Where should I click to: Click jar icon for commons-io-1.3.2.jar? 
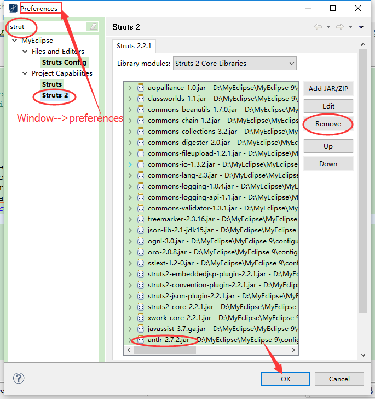(x=141, y=164)
